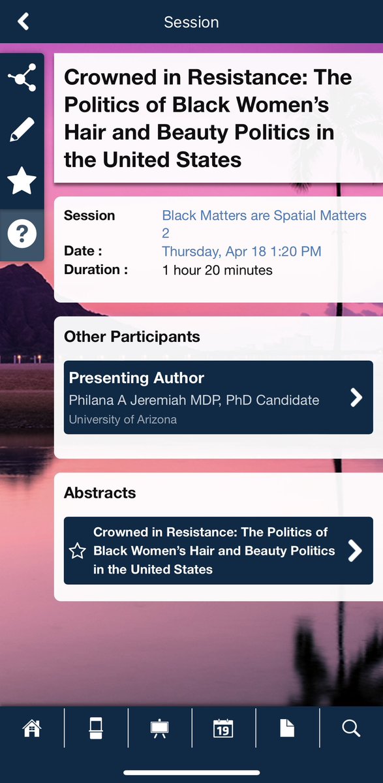383x783 pixels.
Task: Open notes with the pencil icon
Action: [22, 130]
